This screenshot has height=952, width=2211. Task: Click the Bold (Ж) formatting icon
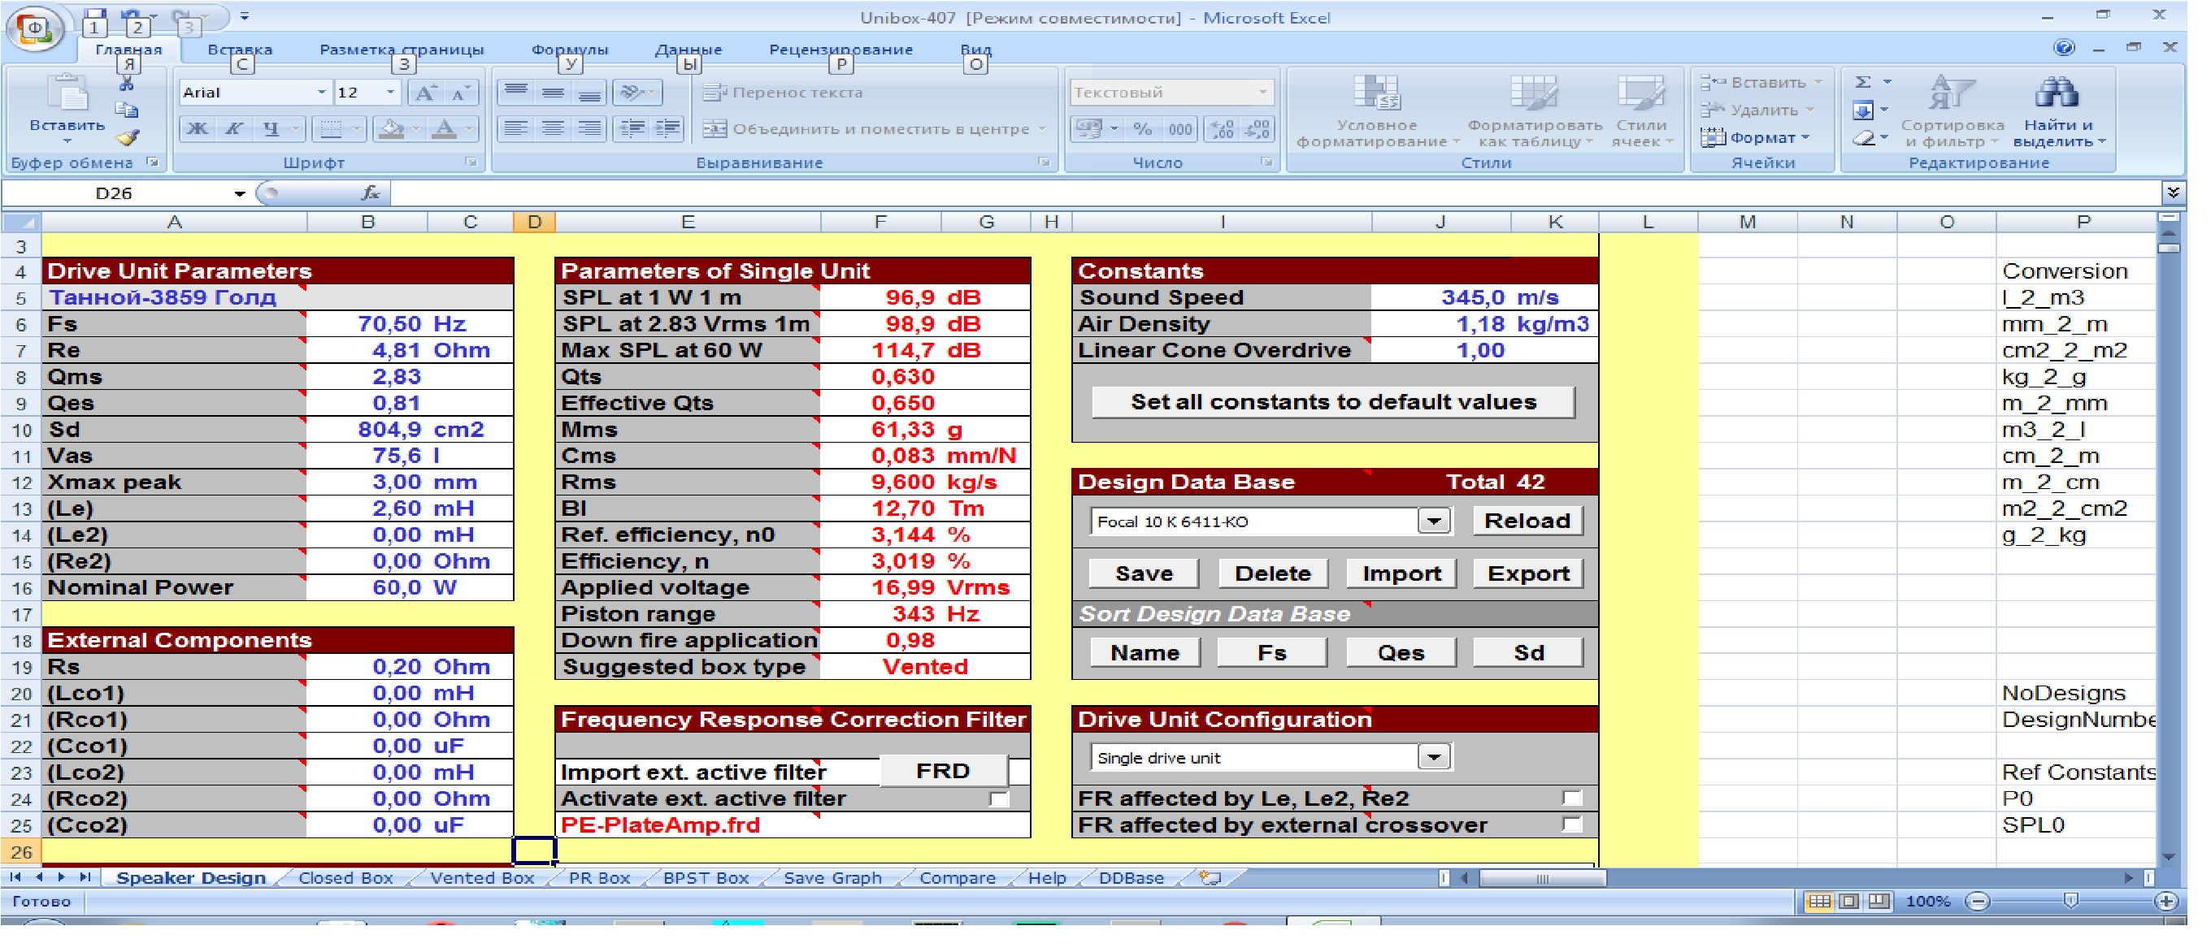click(197, 129)
